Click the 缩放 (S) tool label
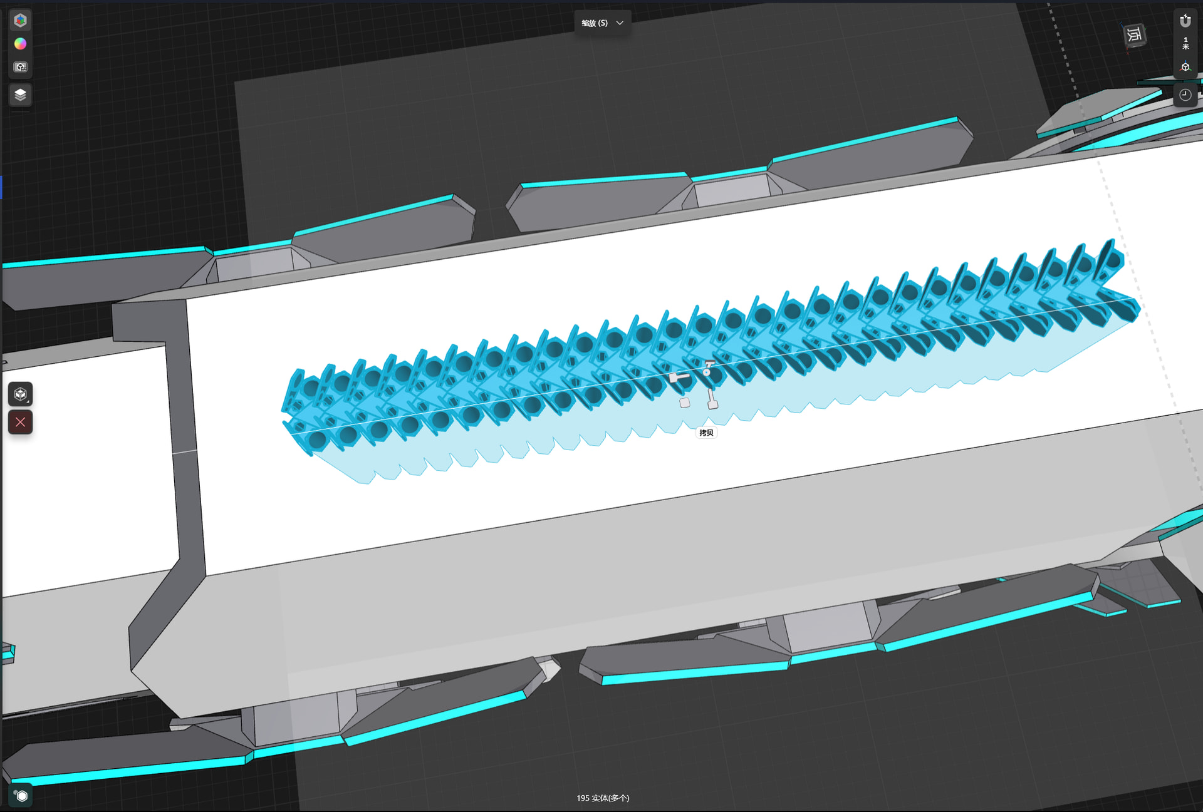 tap(594, 23)
